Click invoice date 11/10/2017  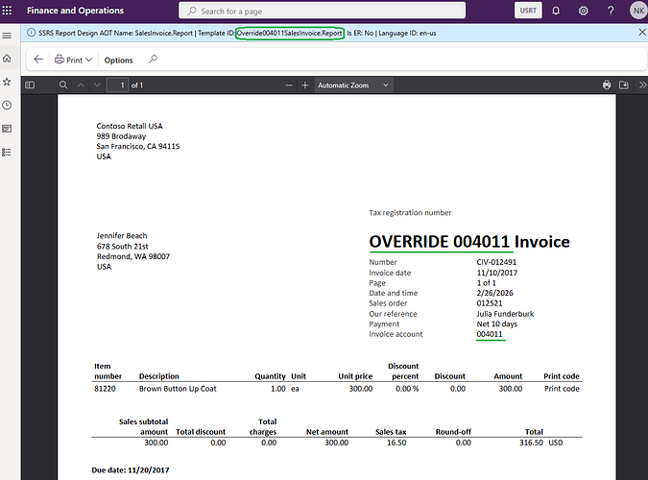pos(496,273)
